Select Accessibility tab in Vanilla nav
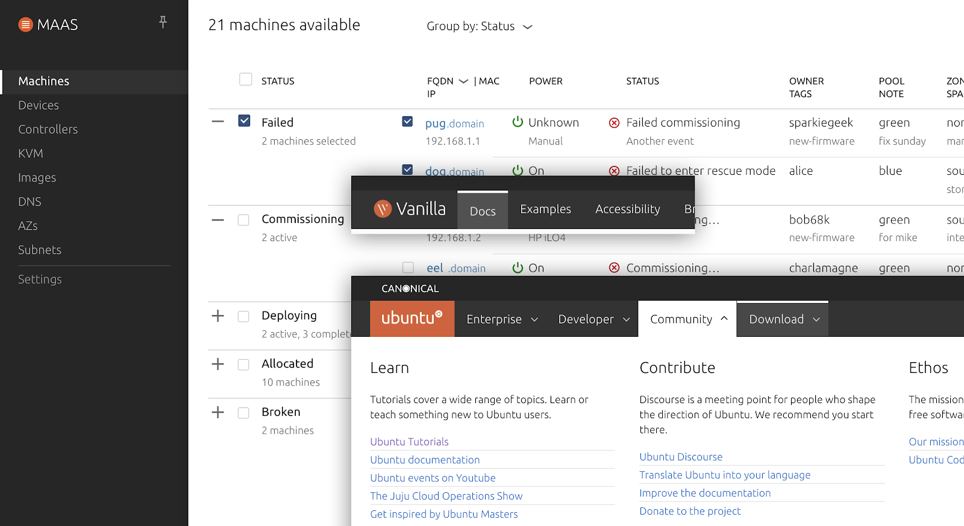The image size is (964, 526). click(x=628, y=209)
